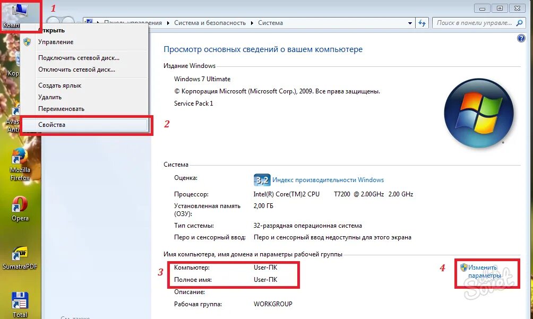Choose Свойства in the context menu
Viewport: 533px width, 319px height.
[x=84, y=125]
